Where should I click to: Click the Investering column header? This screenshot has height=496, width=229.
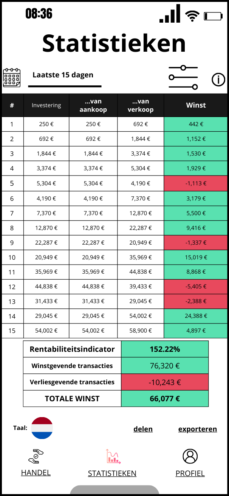tap(46, 105)
